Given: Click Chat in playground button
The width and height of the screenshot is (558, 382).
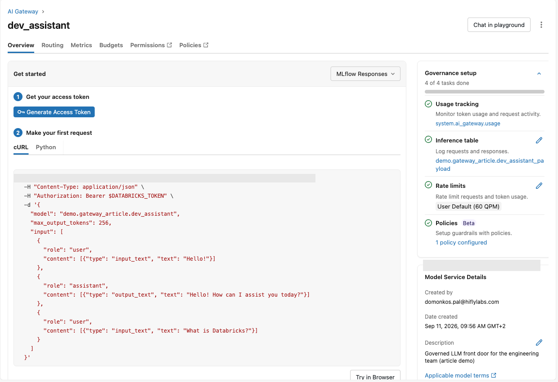Looking at the screenshot, I should (x=499, y=25).
